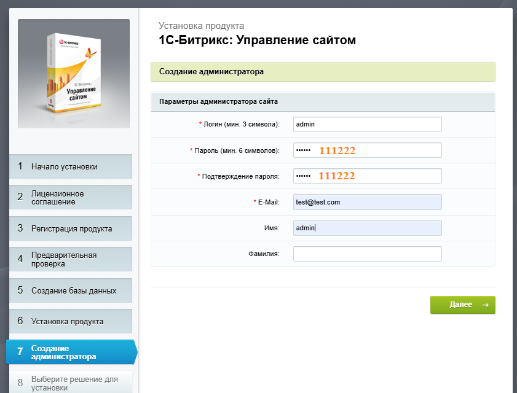Viewport: 517px width, 393px height.
Task: Click the Имя input field
Action: (x=367, y=228)
